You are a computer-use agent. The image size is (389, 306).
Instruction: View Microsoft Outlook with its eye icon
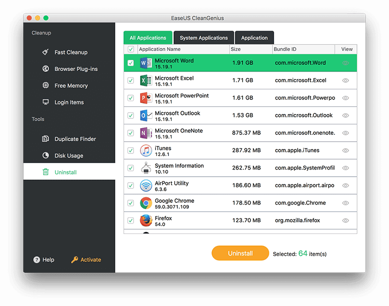click(346, 116)
